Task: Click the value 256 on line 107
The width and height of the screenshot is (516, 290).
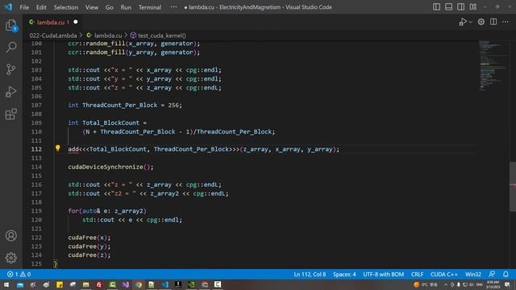Action: coord(173,106)
